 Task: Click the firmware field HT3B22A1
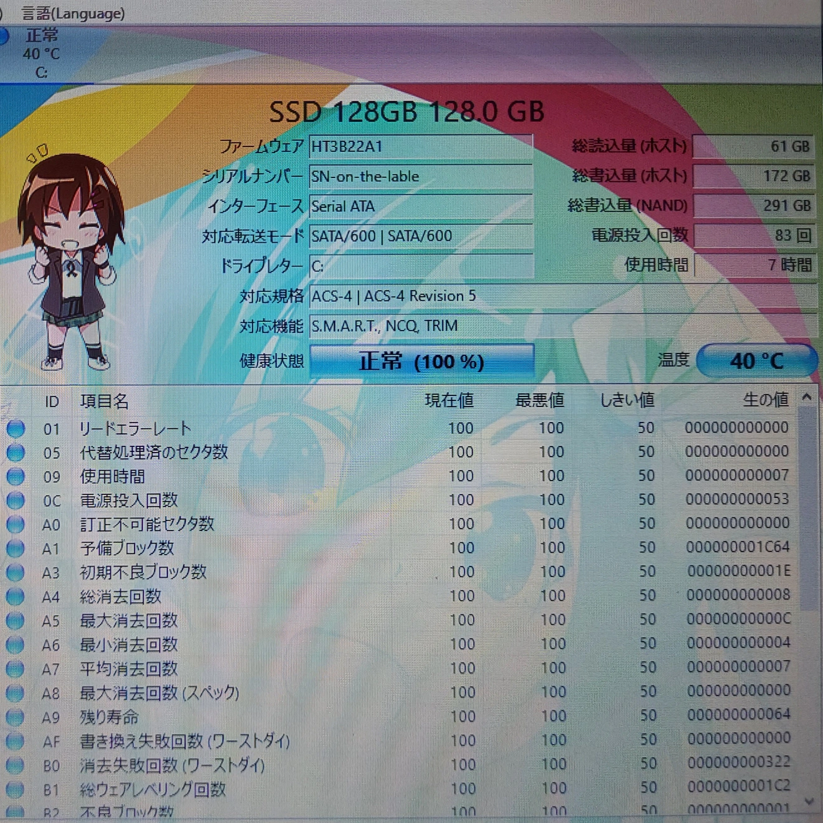point(421,147)
